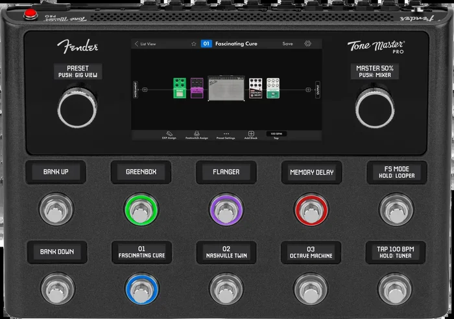The width and height of the screenshot is (454, 319).
Task: Step on the FS Mode footswitch
Action: pos(396,209)
